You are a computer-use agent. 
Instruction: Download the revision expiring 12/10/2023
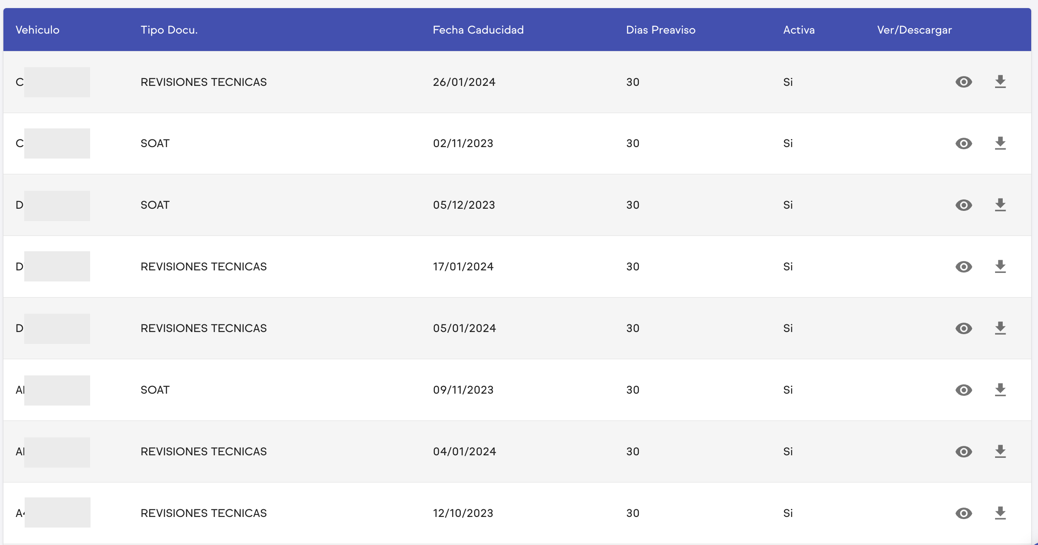click(1000, 513)
